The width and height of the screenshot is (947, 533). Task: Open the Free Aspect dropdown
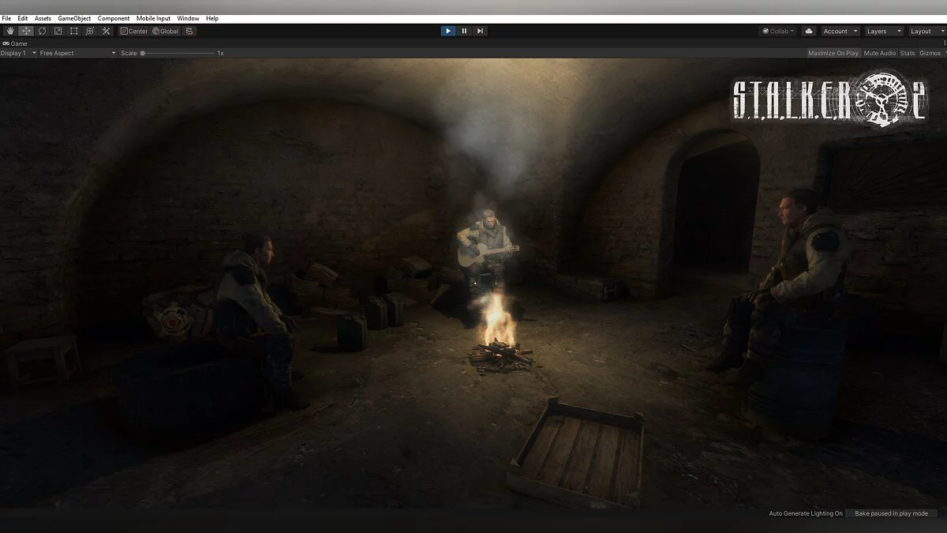pos(77,53)
